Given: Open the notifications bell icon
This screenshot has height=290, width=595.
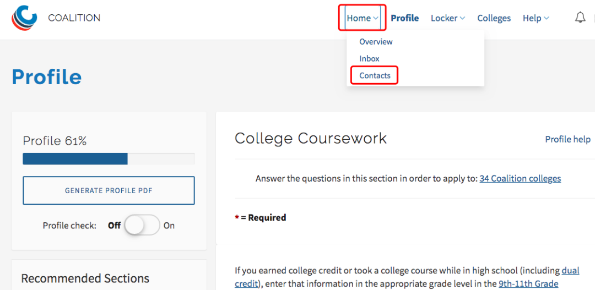Looking at the screenshot, I should (580, 18).
